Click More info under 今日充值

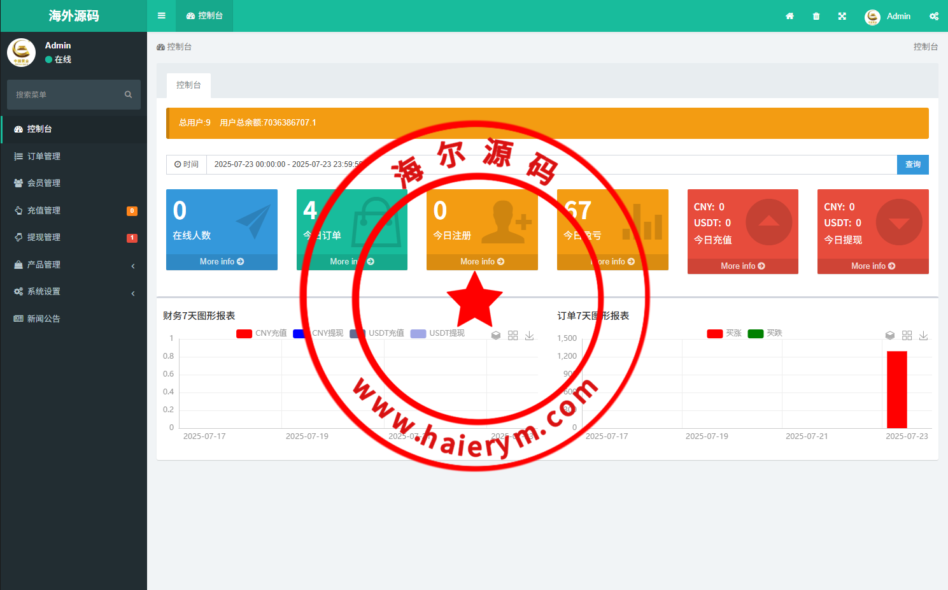pyautogui.click(x=742, y=266)
